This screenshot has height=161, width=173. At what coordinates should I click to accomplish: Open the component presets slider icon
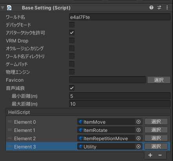click(x=159, y=7)
